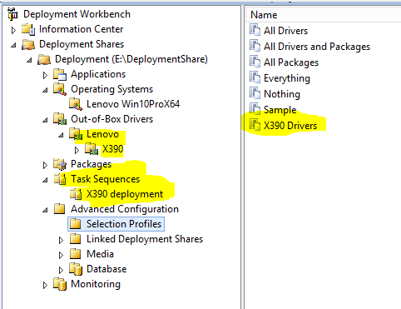Click the Linked Deployment Shares folder icon
This screenshot has height=309, width=401.
click(75, 239)
